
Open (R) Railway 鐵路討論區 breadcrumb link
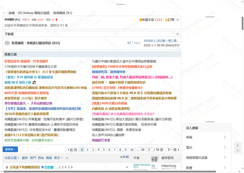coord(34,13)
